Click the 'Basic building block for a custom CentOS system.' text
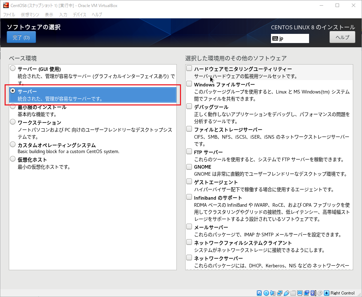Screen dimensions: 362x297 pyautogui.click(x=68, y=152)
